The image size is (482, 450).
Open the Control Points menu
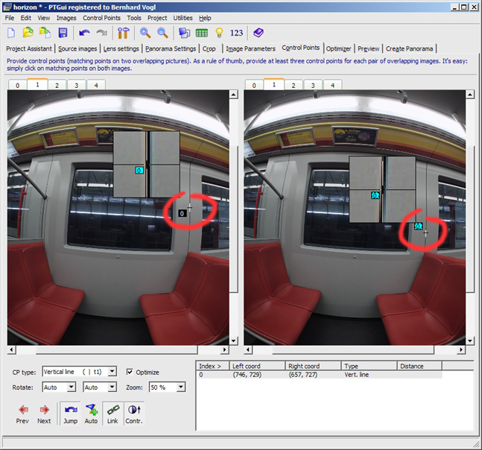pos(101,17)
